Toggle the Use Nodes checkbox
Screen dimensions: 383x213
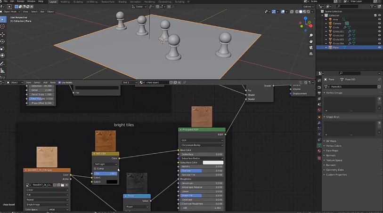pos(60,82)
